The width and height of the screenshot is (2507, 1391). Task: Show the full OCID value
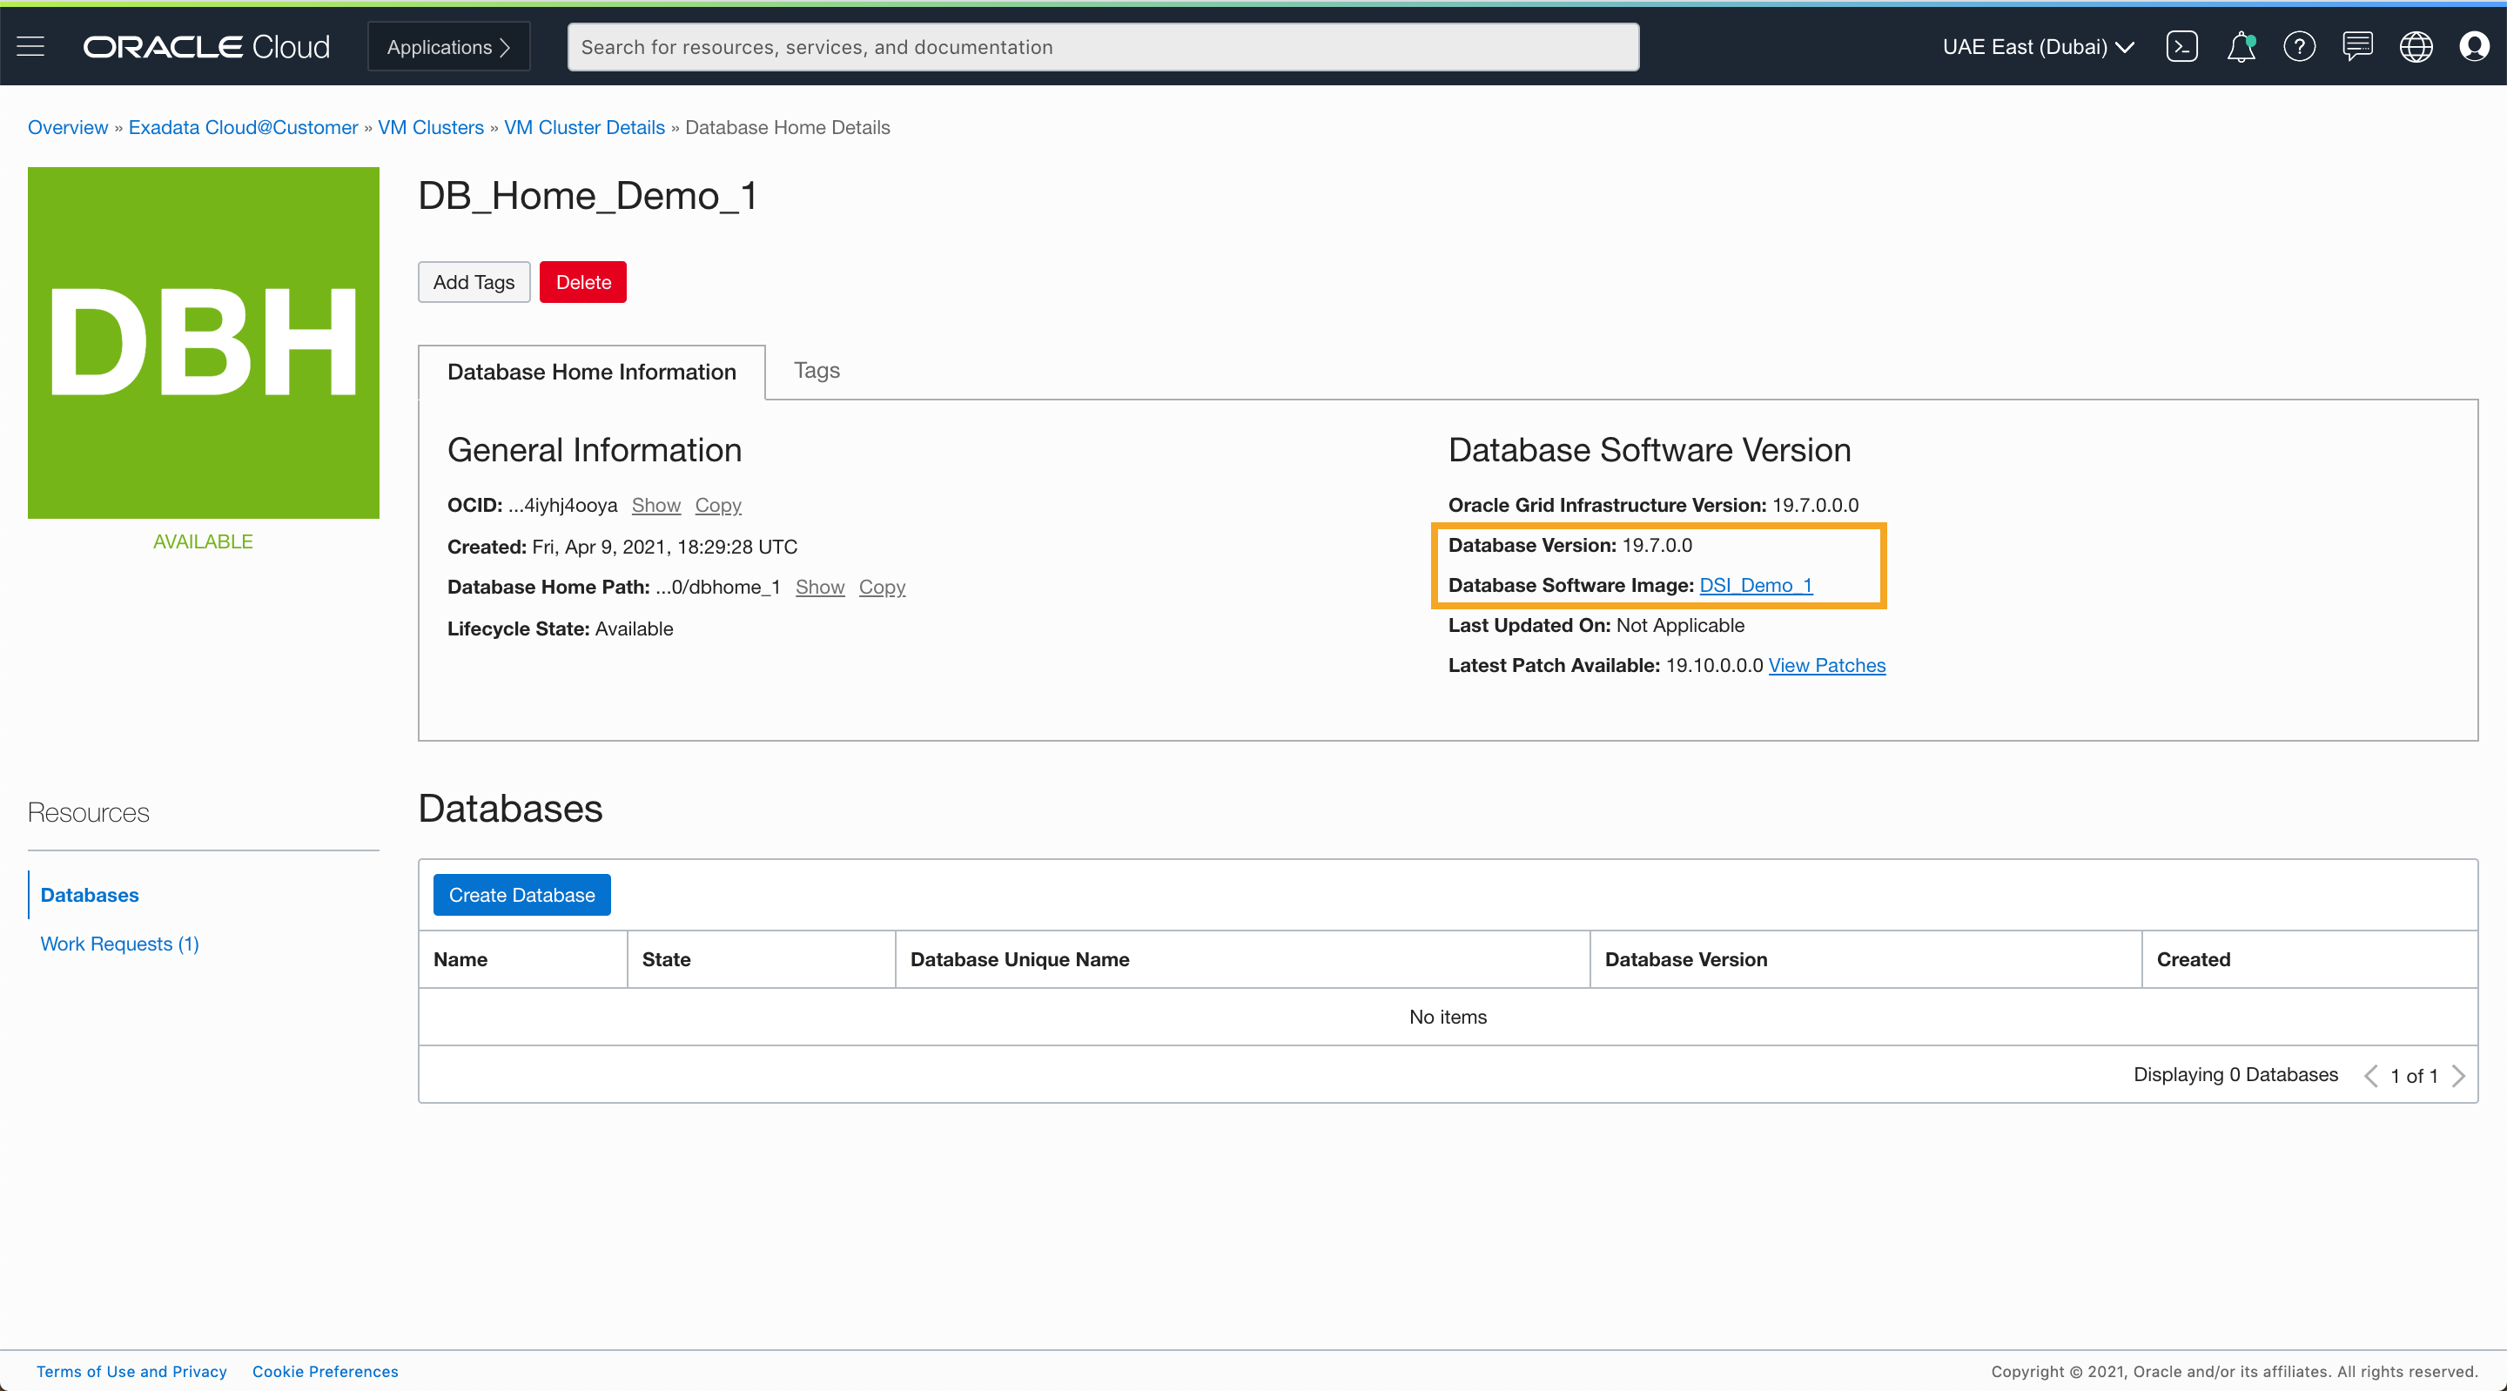656,505
